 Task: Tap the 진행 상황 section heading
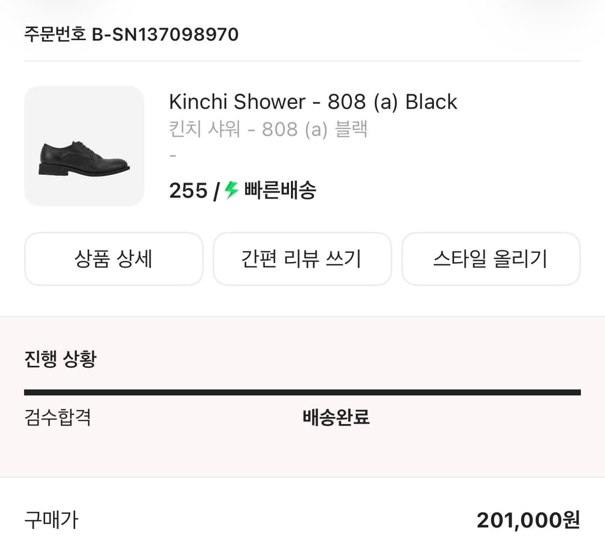click(60, 359)
